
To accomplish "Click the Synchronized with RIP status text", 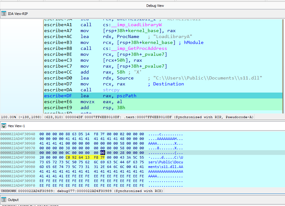I will coord(214,117).
